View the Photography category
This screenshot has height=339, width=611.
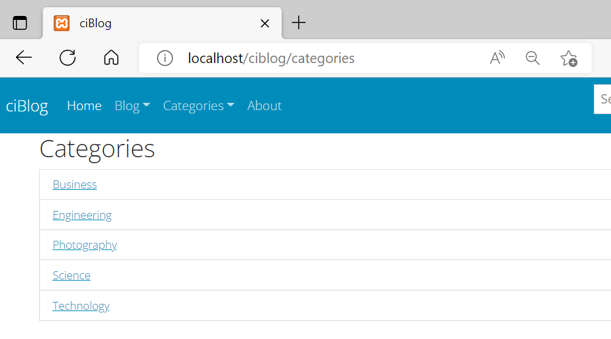(85, 245)
